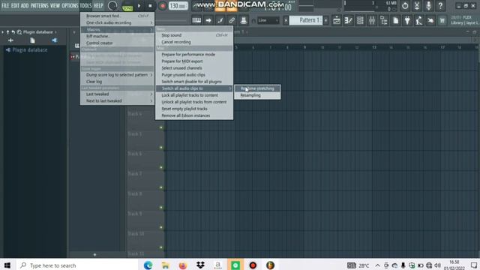Expand Next to last tweaked submenu
The height and width of the screenshot is (270, 480).
tap(117, 100)
